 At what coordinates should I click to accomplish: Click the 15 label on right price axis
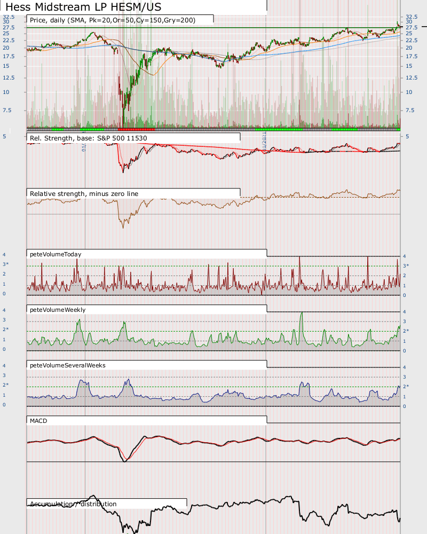[x=409, y=66]
